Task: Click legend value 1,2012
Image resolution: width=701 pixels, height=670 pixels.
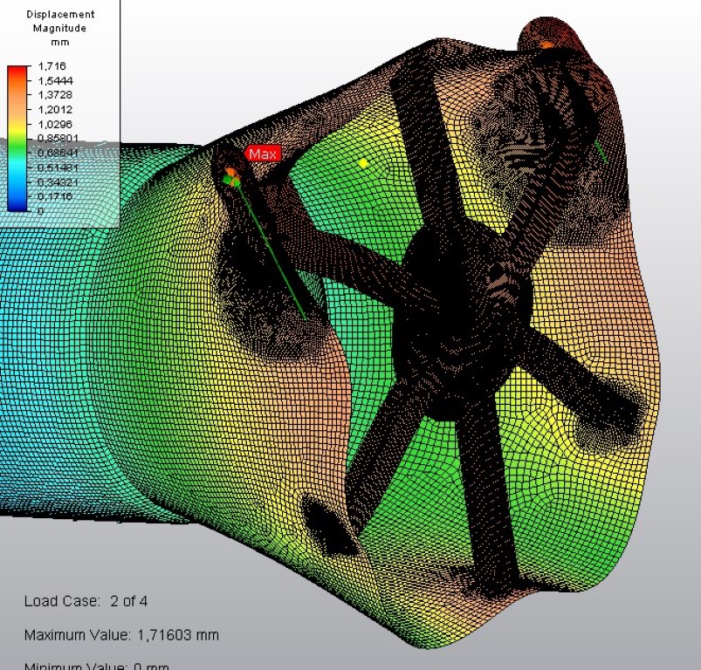Action: point(55,110)
